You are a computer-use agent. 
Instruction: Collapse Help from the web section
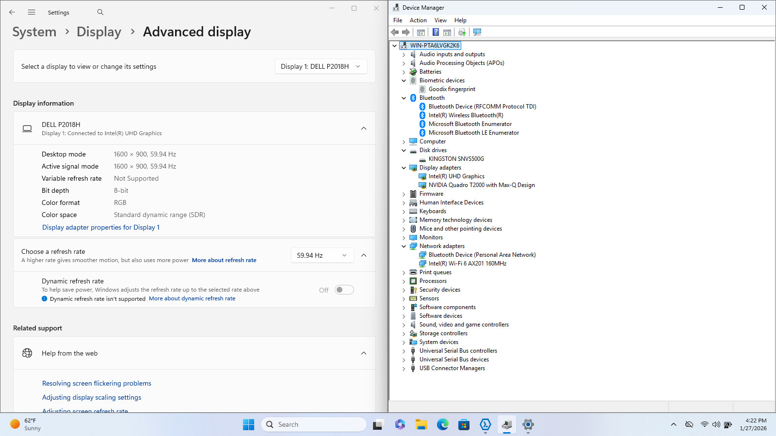point(364,353)
